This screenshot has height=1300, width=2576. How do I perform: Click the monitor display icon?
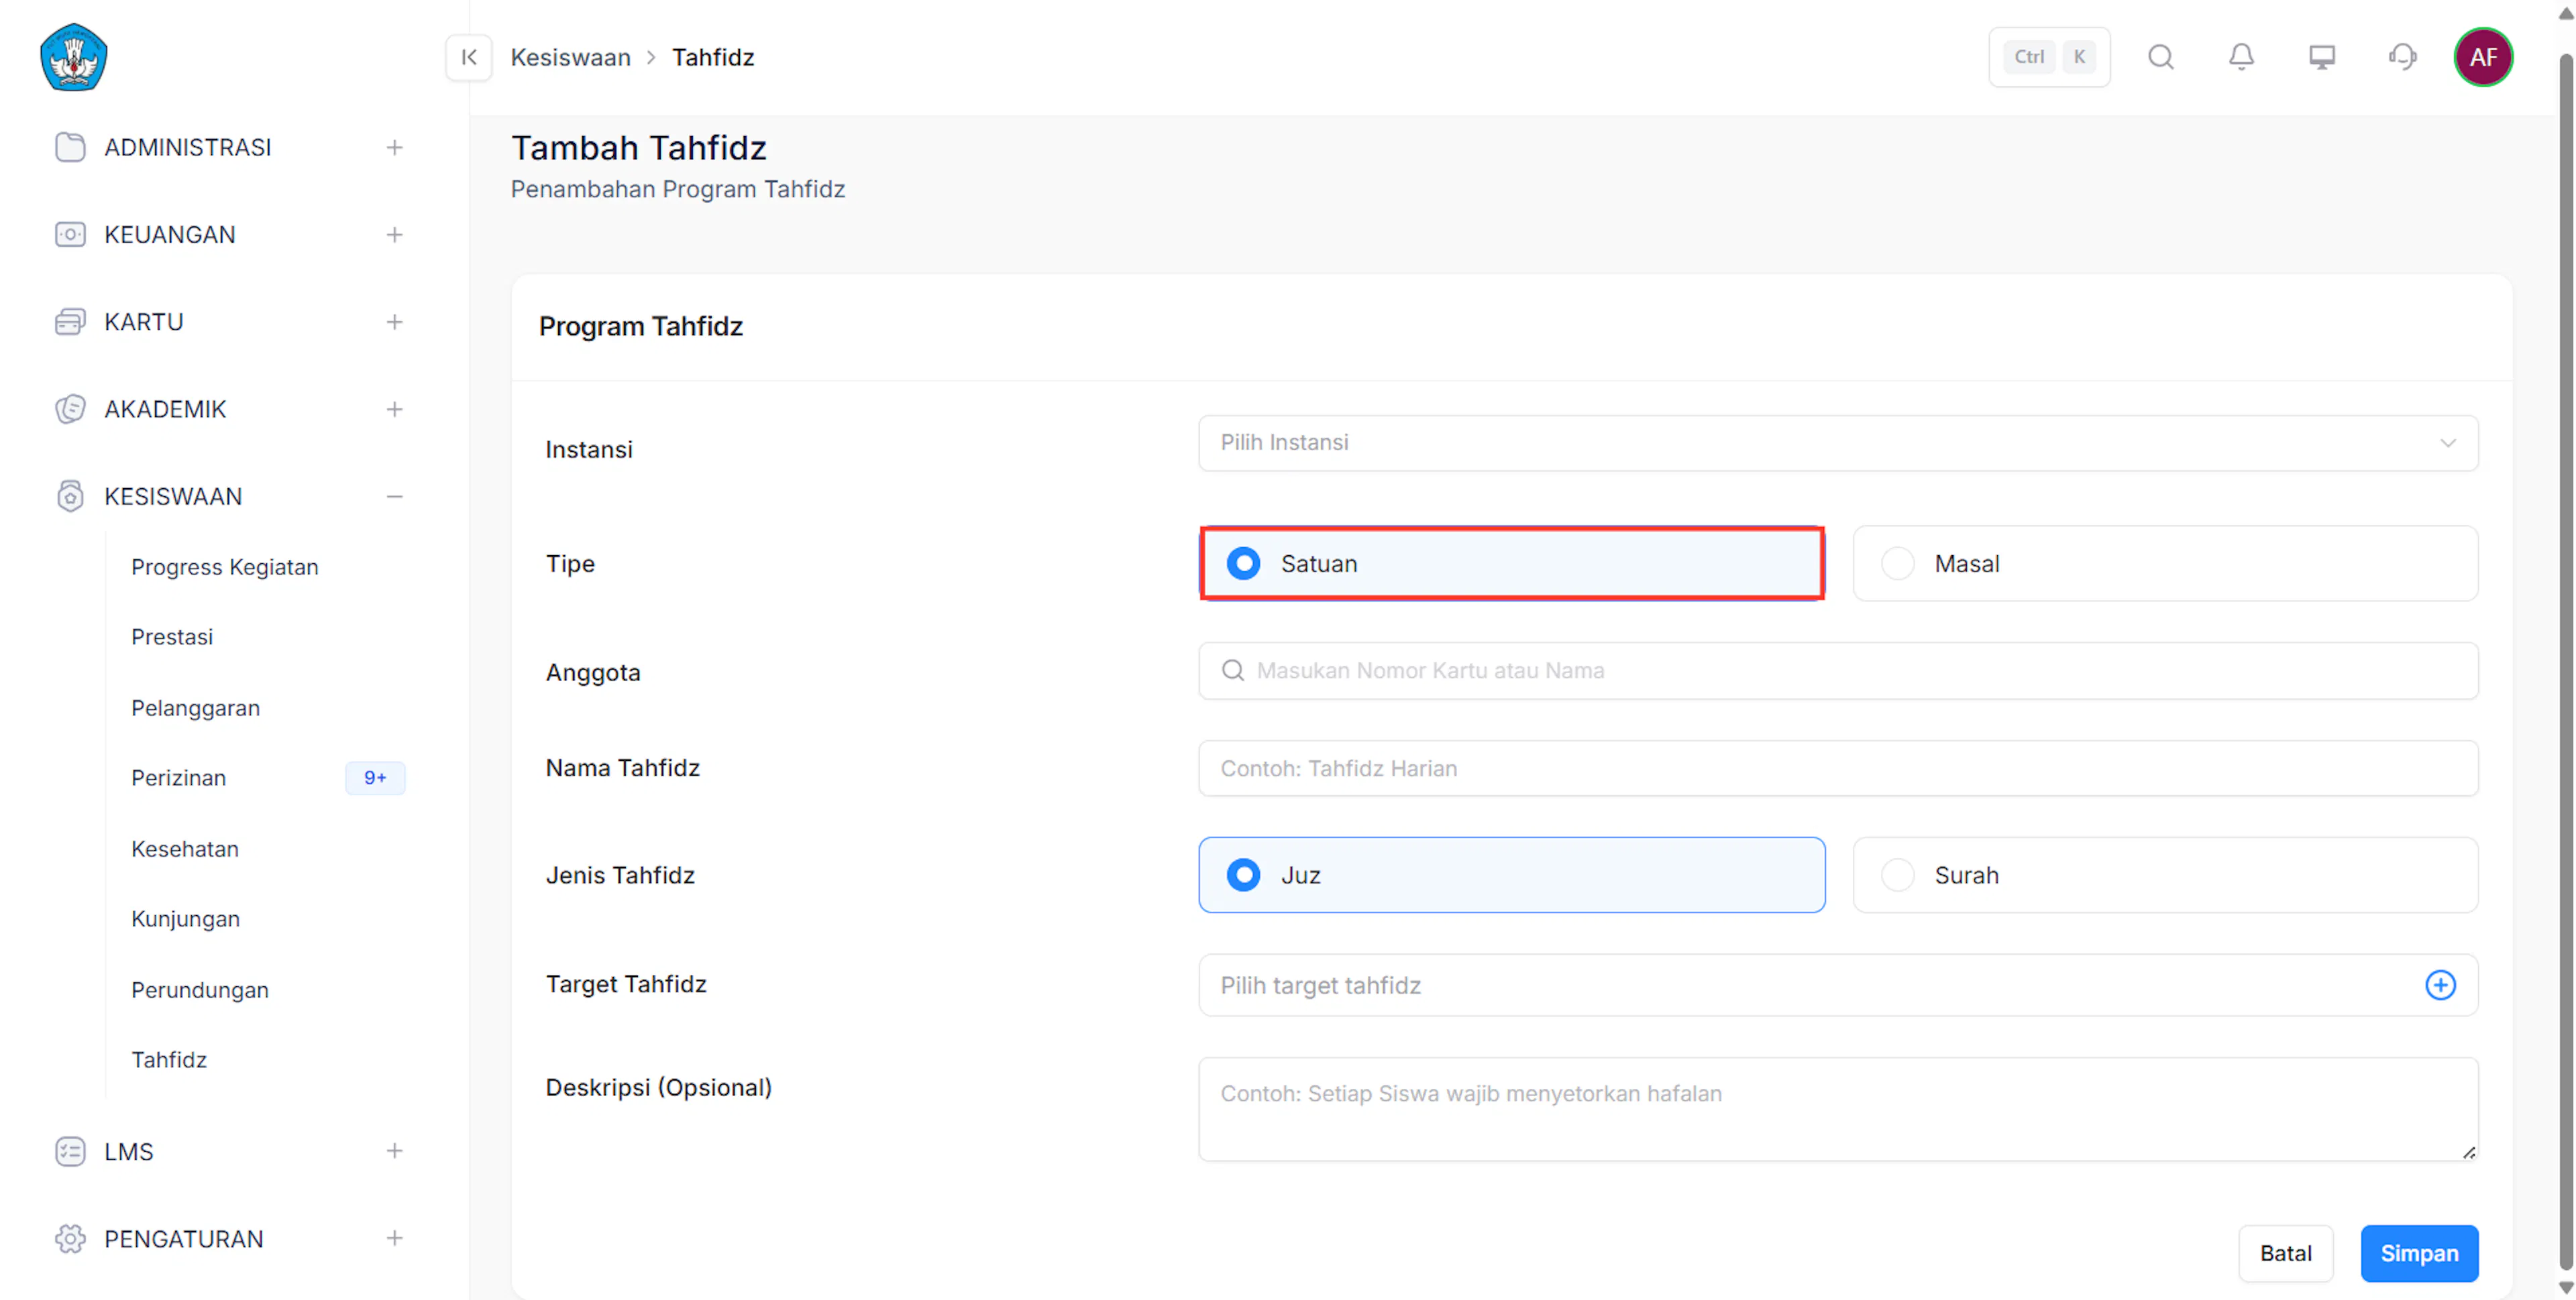coord(2321,57)
